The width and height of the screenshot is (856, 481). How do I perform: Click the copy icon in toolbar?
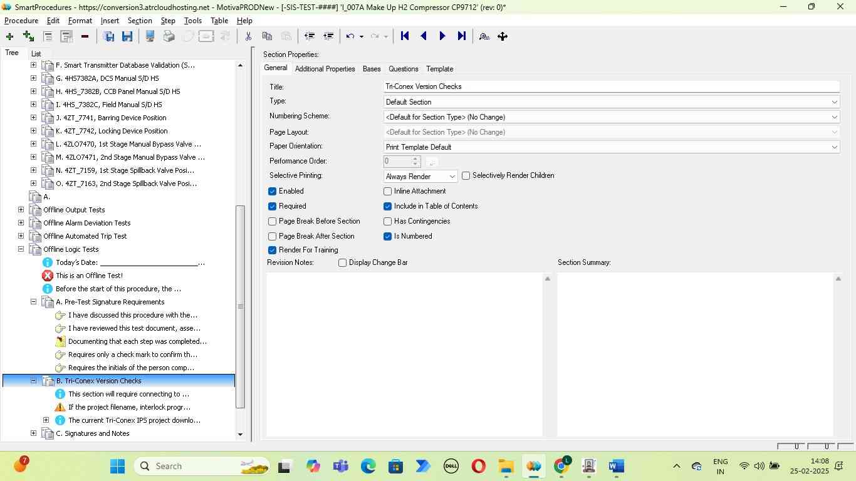tap(267, 36)
